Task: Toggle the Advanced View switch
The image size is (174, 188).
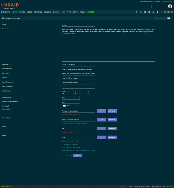Action: tap(168, 18)
